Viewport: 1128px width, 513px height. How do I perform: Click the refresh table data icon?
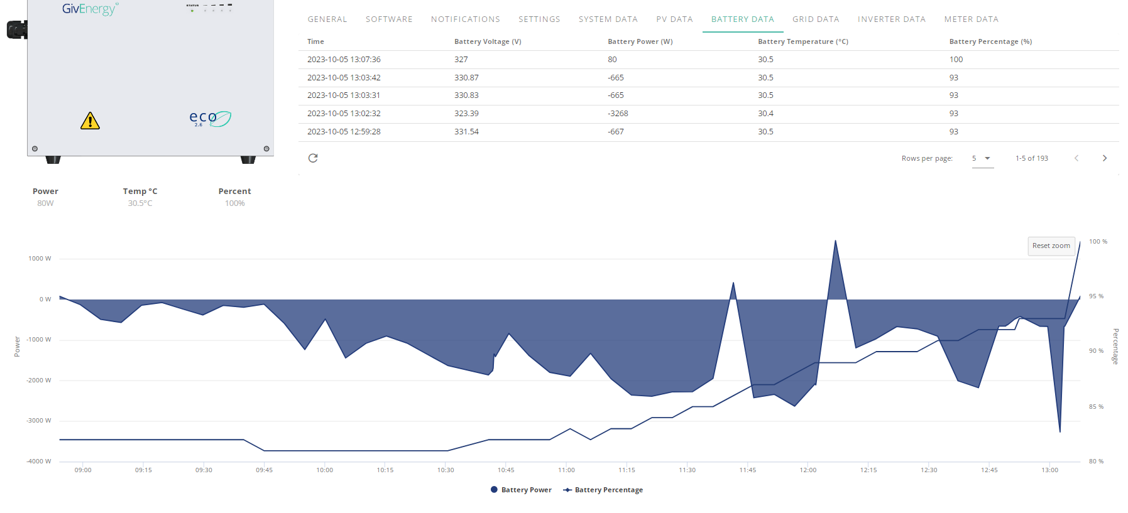(x=313, y=158)
